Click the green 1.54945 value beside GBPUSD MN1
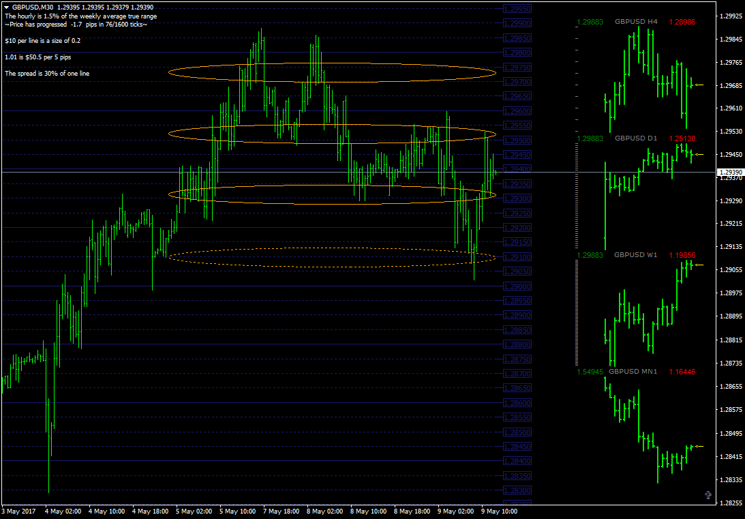Image resolution: width=745 pixels, height=519 pixels. 590,371
